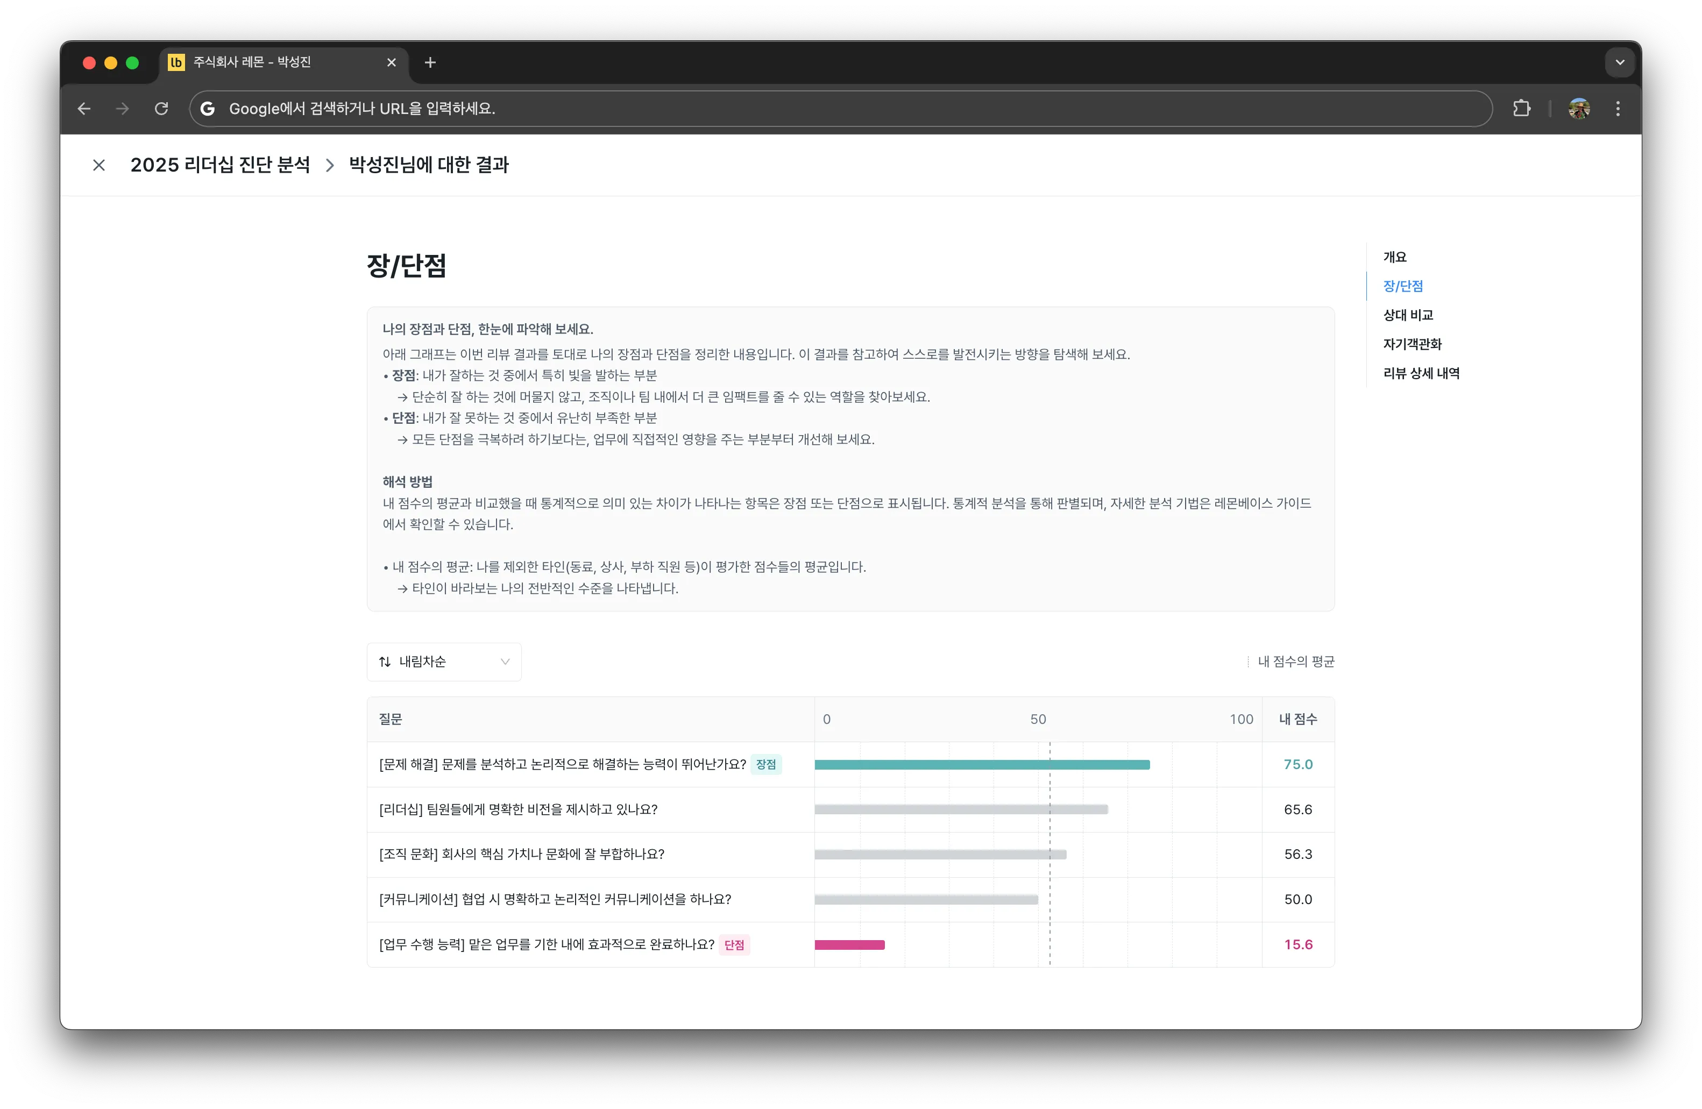Click the 내 점수 column header
Viewport: 1702px width, 1109px height.
[1298, 719]
